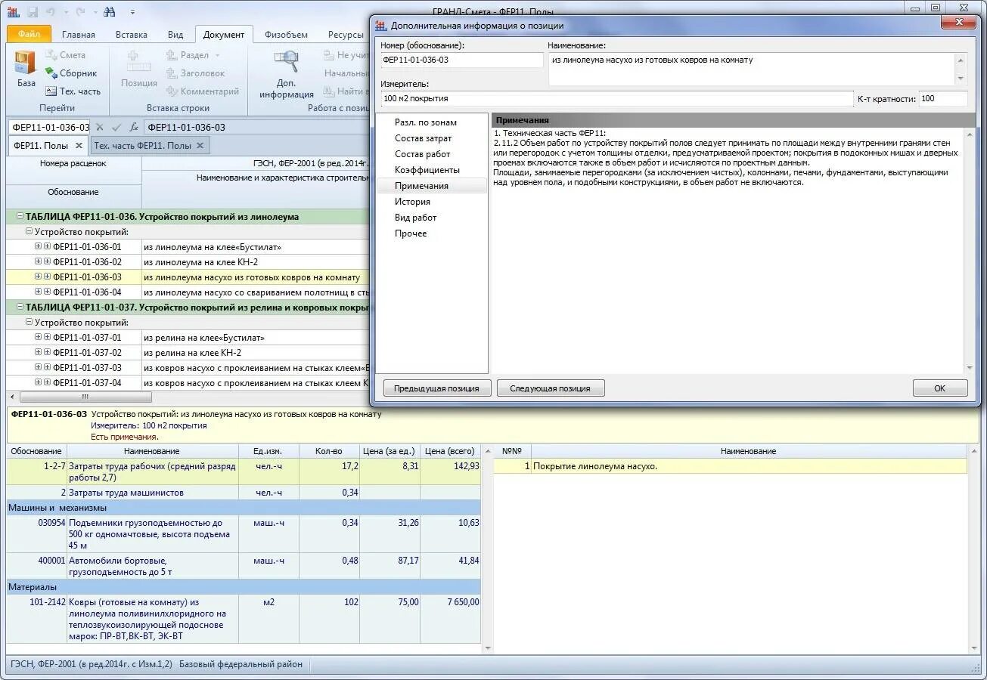Click the Не учит... ribbon command

click(x=346, y=55)
